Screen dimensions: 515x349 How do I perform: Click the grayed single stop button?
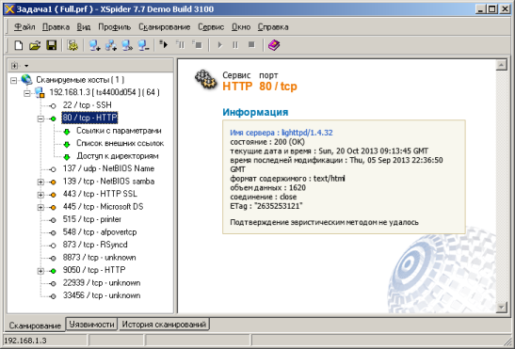(251, 44)
